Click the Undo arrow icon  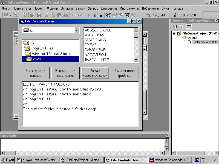pos(74,15)
